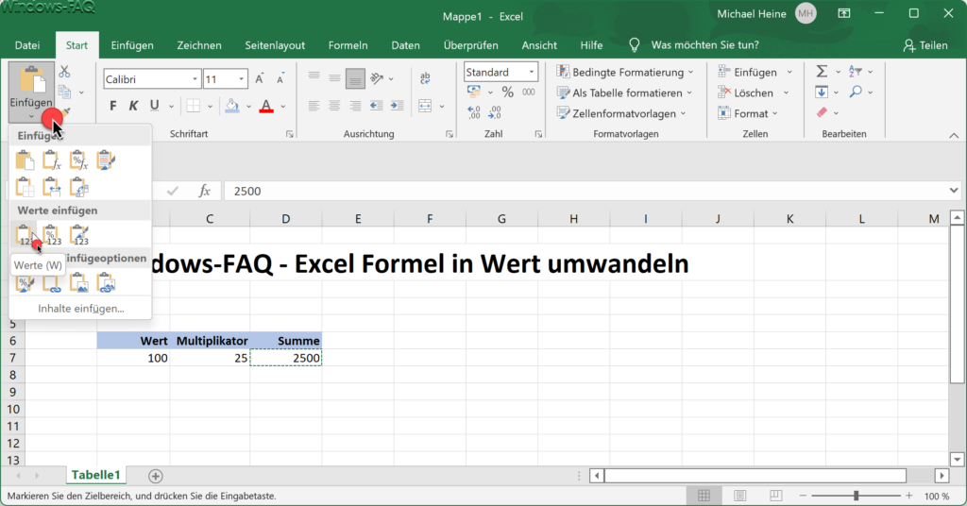This screenshot has height=506, width=967.
Task: Toggle Bold (F) formatting
Action: tap(113, 106)
